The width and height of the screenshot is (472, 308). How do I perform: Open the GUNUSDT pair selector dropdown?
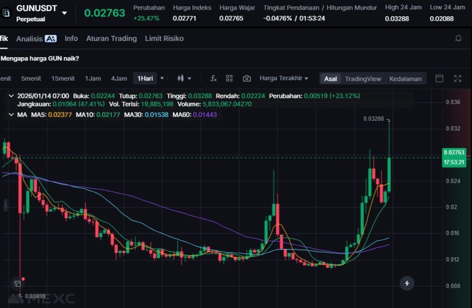(64, 13)
